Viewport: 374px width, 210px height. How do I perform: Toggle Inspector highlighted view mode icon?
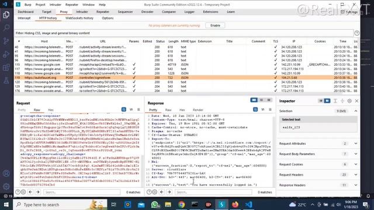click(327, 101)
